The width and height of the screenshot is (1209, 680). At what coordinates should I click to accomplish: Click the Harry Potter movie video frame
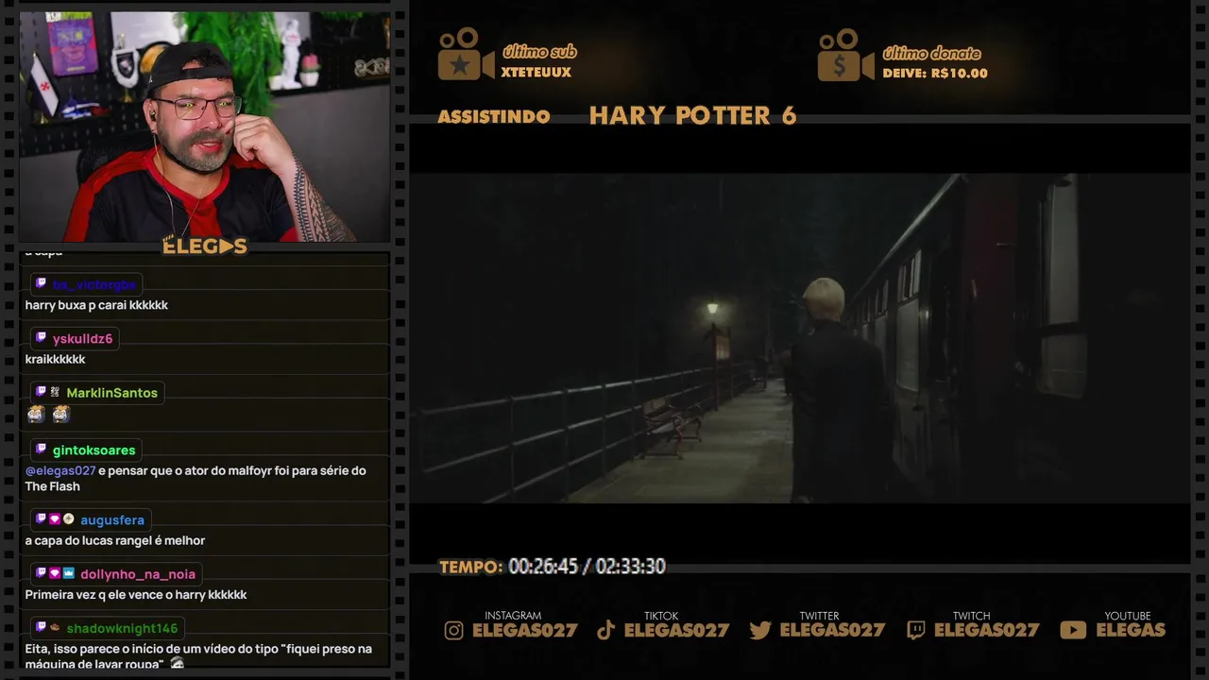pyautogui.click(x=799, y=338)
